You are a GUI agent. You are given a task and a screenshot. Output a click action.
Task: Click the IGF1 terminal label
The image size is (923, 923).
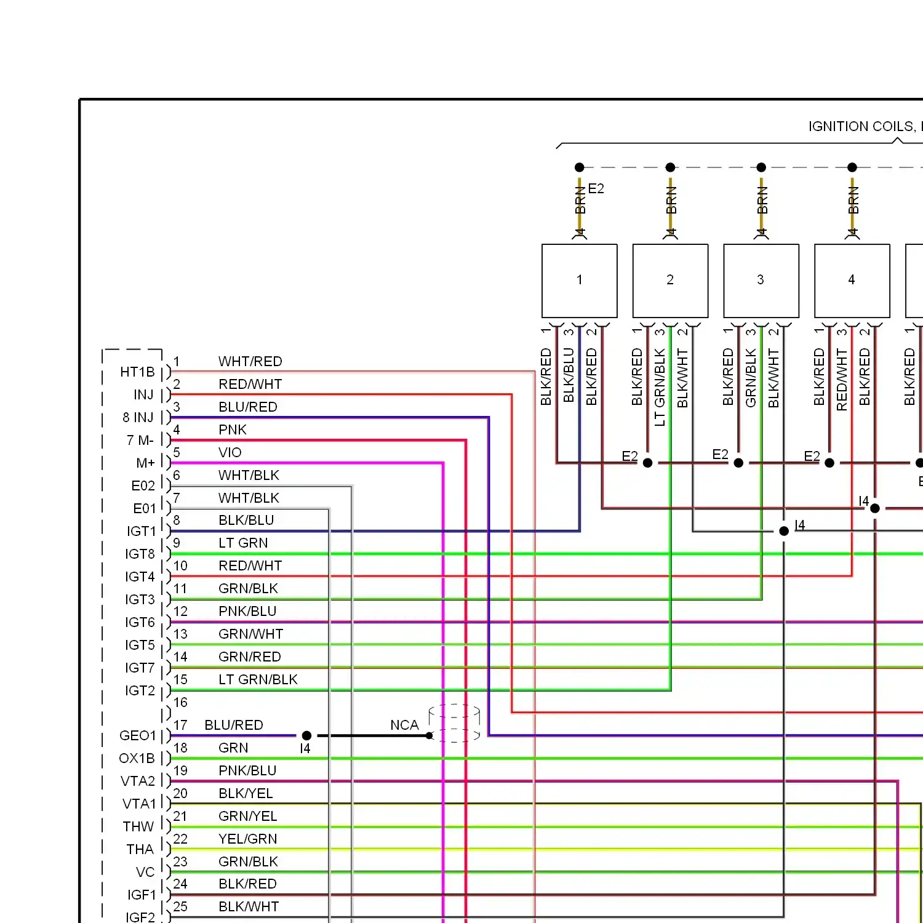(142, 895)
